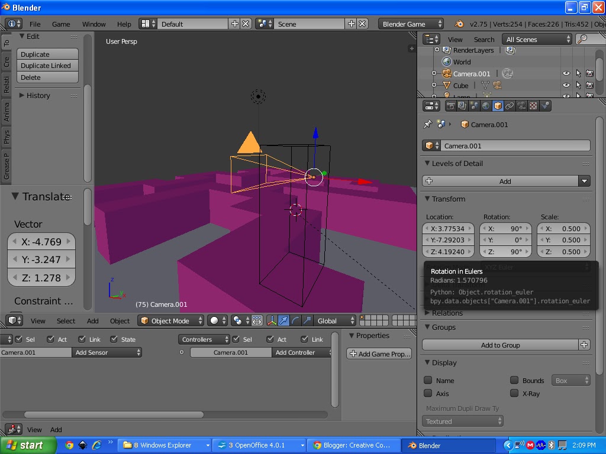
Task: Delete the Default screen layout with X icon
Action: (x=246, y=24)
